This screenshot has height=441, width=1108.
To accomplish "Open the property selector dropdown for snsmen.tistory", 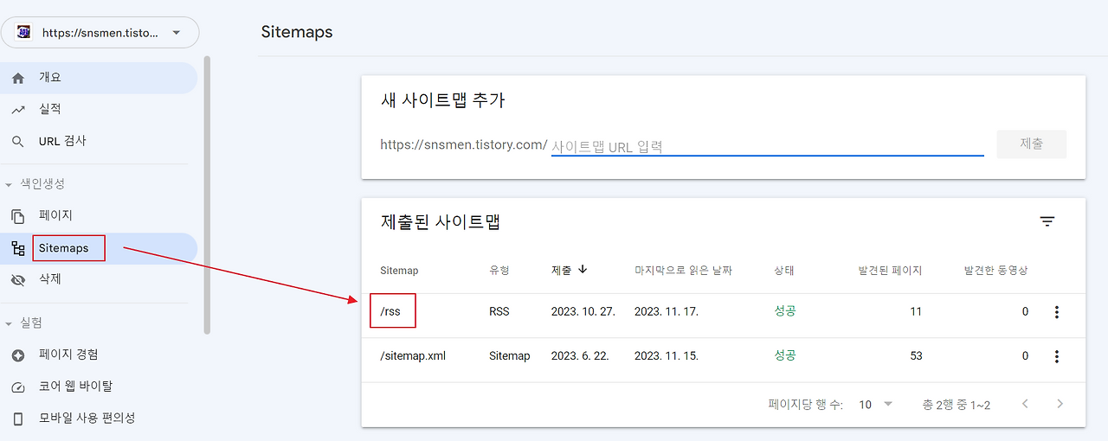I will (x=100, y=33).
